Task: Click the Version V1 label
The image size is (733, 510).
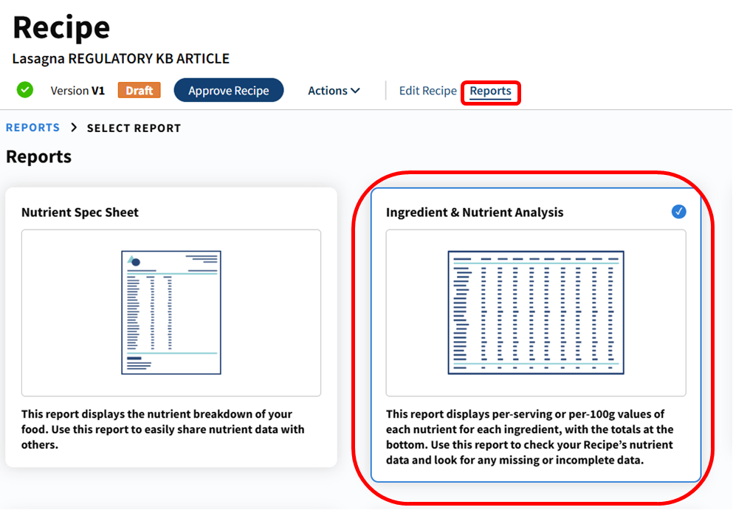Action: click(x=78, y=90)
